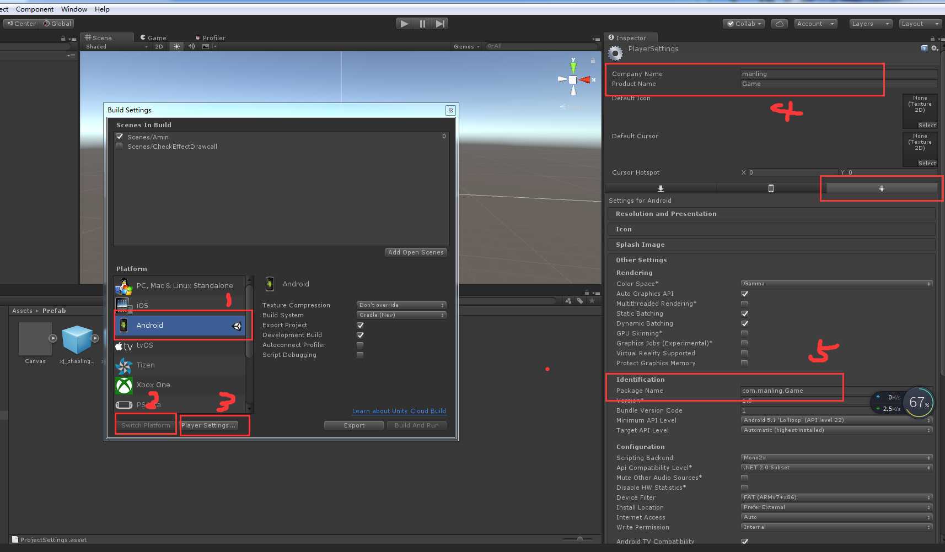The height and width of the screenshot is (552, 945).
Task: Open the Shaded draw mode dropdown
Action: click(116, 47)
